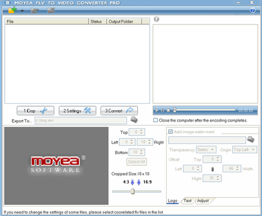Minimize the Moyea converter window
262x216 pixels.
click(x=238, y=3)
